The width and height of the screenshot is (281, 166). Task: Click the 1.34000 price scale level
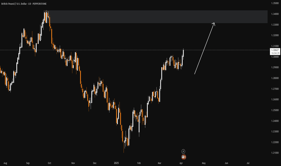coord(275,14)
